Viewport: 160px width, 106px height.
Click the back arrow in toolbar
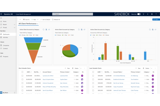click(x=20, y=19)
